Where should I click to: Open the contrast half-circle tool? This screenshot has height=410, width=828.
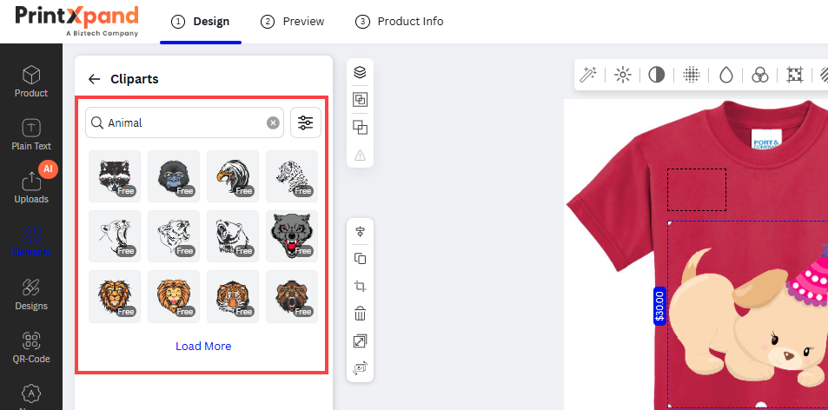click(656, 75)
